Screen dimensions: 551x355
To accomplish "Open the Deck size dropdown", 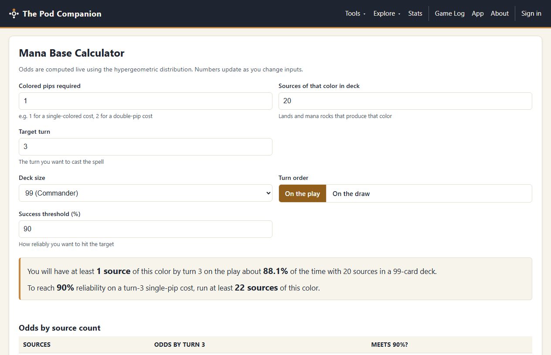I will [146, 193].
